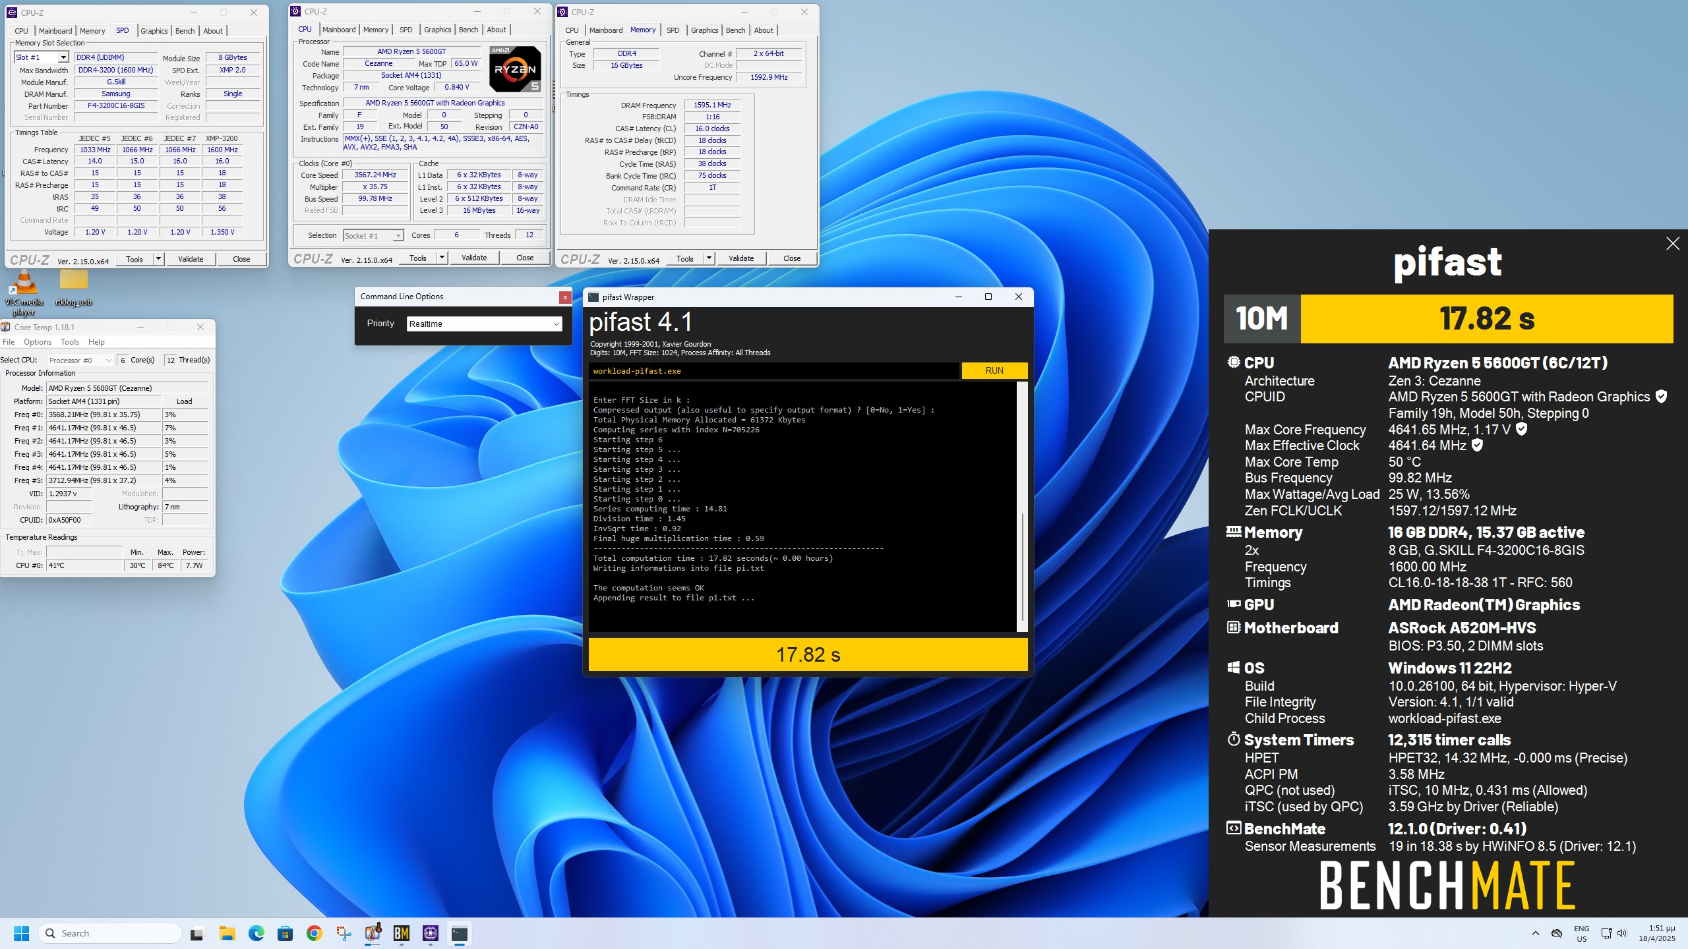
Task: Launch Google Chrome from the taskbar
Action: (x=315, y=933)
